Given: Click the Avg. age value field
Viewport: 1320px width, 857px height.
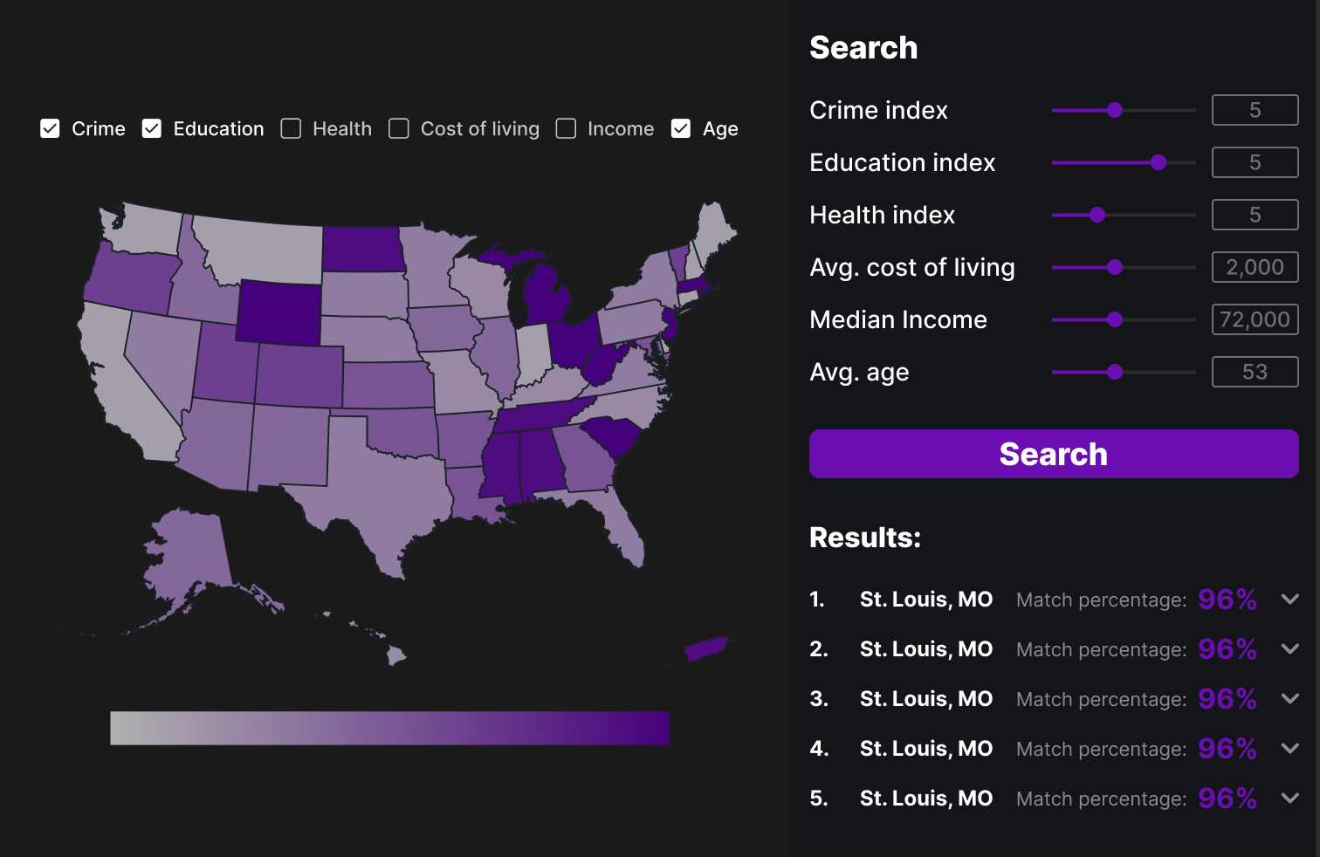Looking at the screenshot, I should click(x=1255, y=372).
